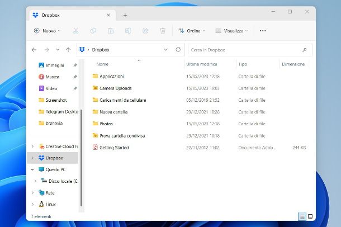Image resolution: width=341 pixels, height=227 pixels.
Task: Click the search magnifier icon
Action: coord(305,50)
